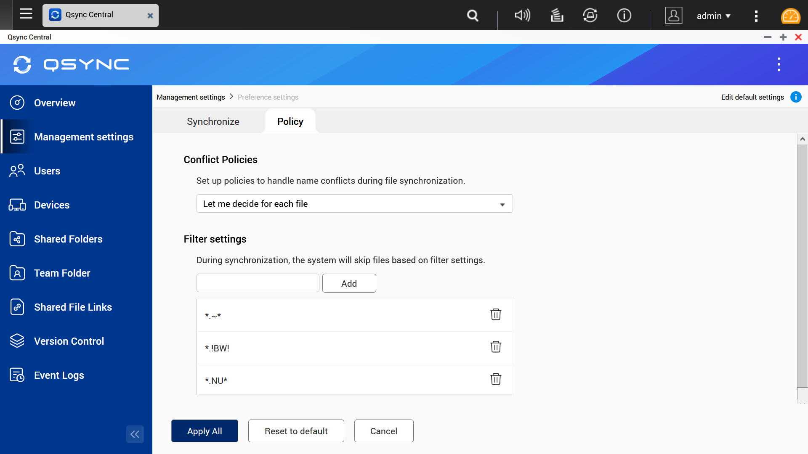Expand the admin user menu
Screen dimensions: 808x454
coord(713,16)
